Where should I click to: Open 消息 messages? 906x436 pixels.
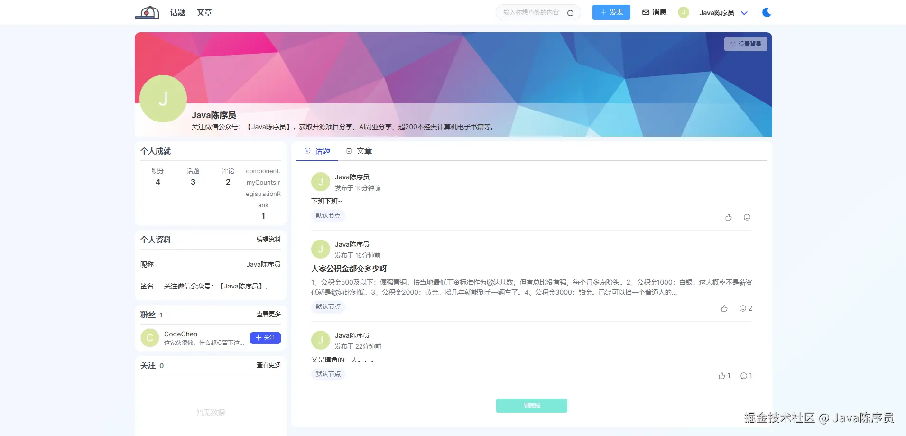point(655,12)
